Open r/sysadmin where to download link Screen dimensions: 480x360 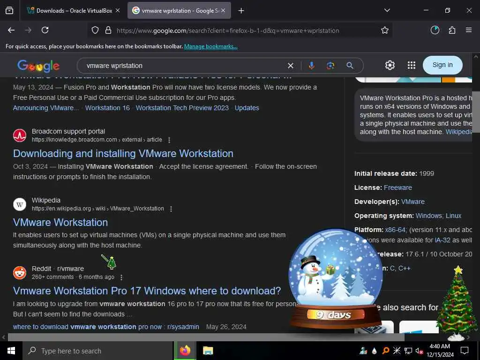pyautogui.click(x=106, y=327)
